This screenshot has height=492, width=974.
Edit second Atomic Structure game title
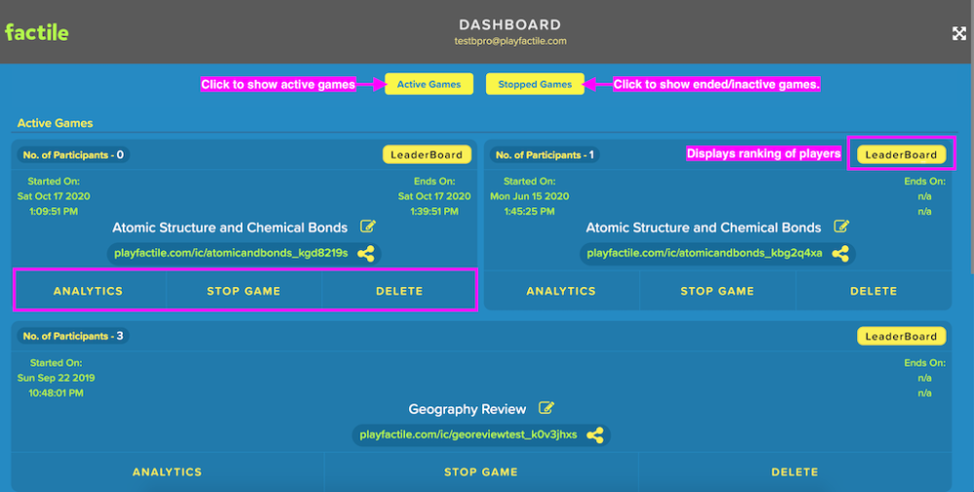point(842,227)
